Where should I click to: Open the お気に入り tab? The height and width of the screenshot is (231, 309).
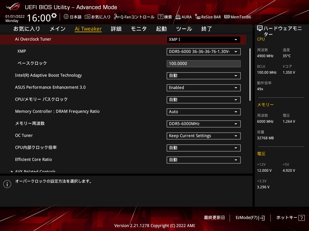(27, 29)
